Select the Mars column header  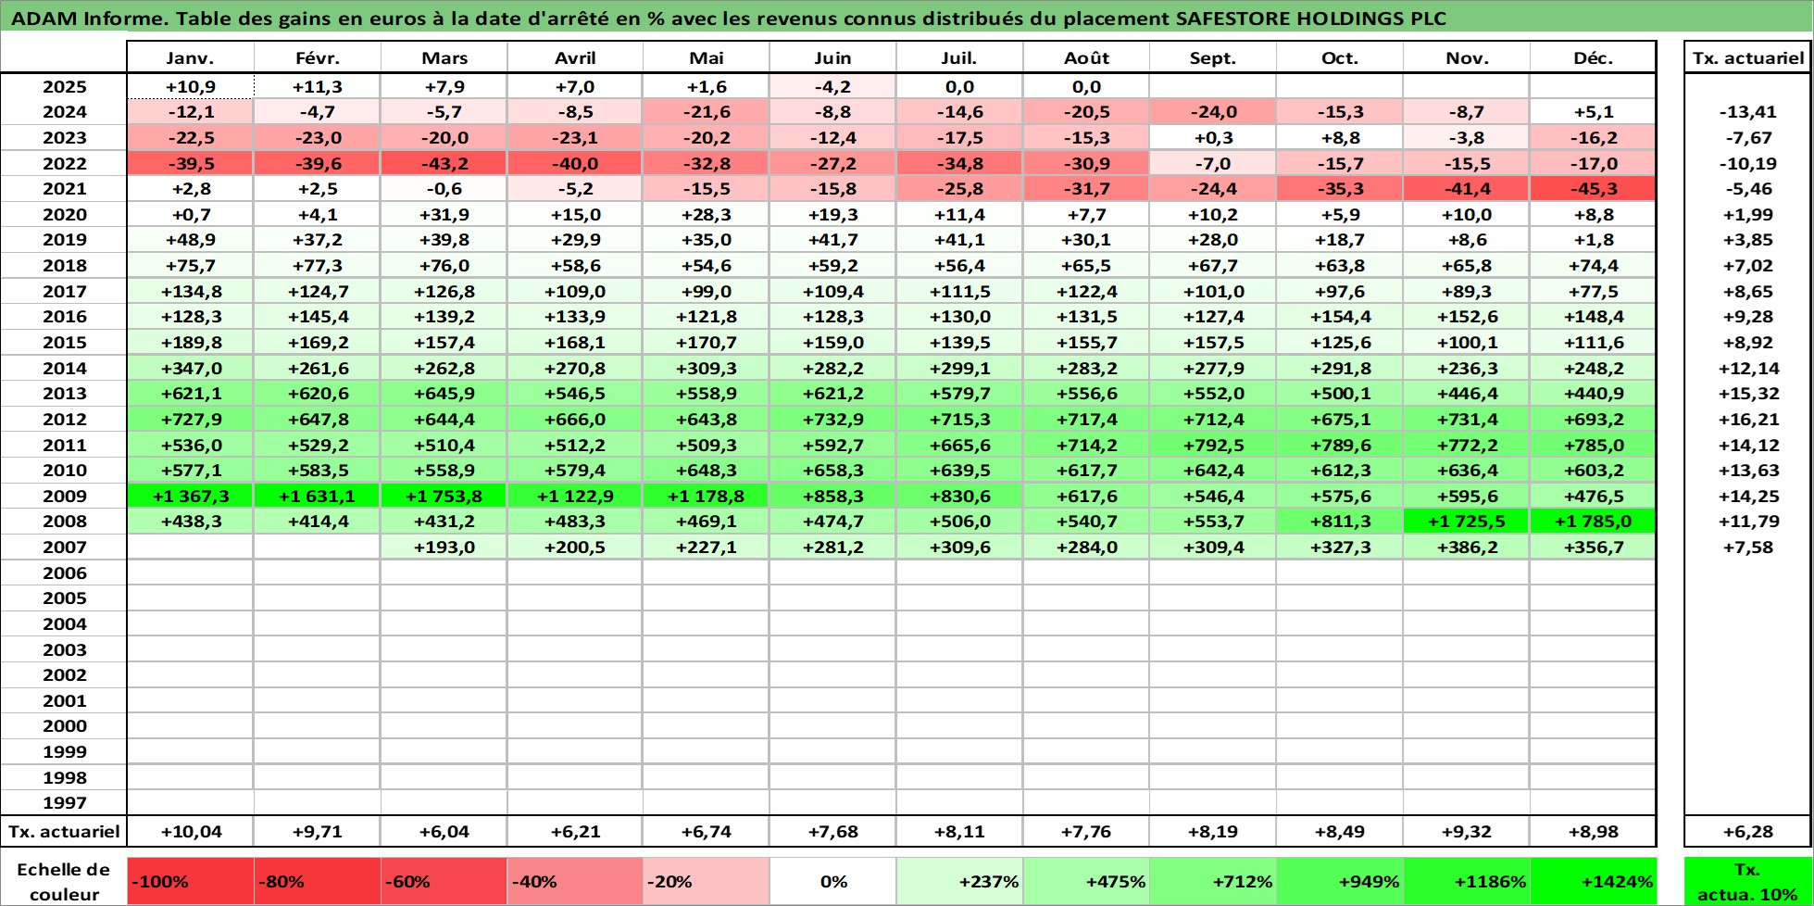tap(444, 57)
